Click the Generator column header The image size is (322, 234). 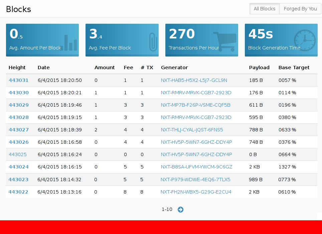[x=174, y=68]
